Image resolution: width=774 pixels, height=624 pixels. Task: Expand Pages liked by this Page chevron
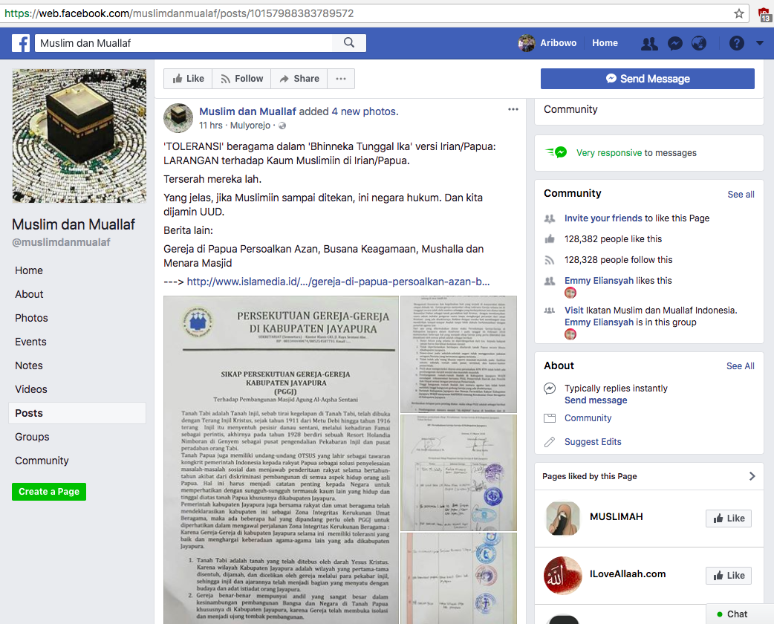click(x=752, y=476)
